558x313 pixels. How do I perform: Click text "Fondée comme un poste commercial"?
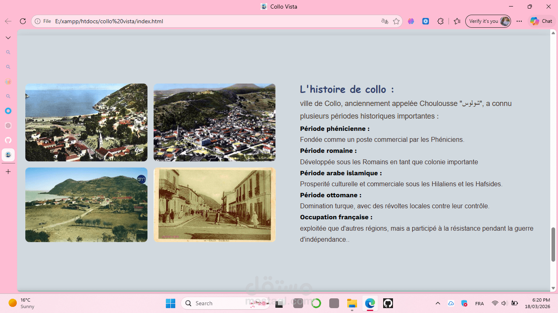coord(351,139)
